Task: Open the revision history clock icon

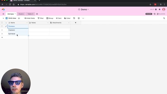Action: (154, 14)
